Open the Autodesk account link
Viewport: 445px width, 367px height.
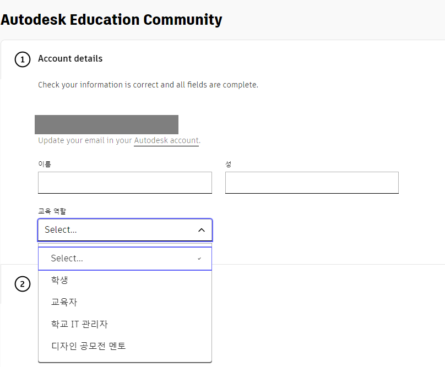pos(166,140)
